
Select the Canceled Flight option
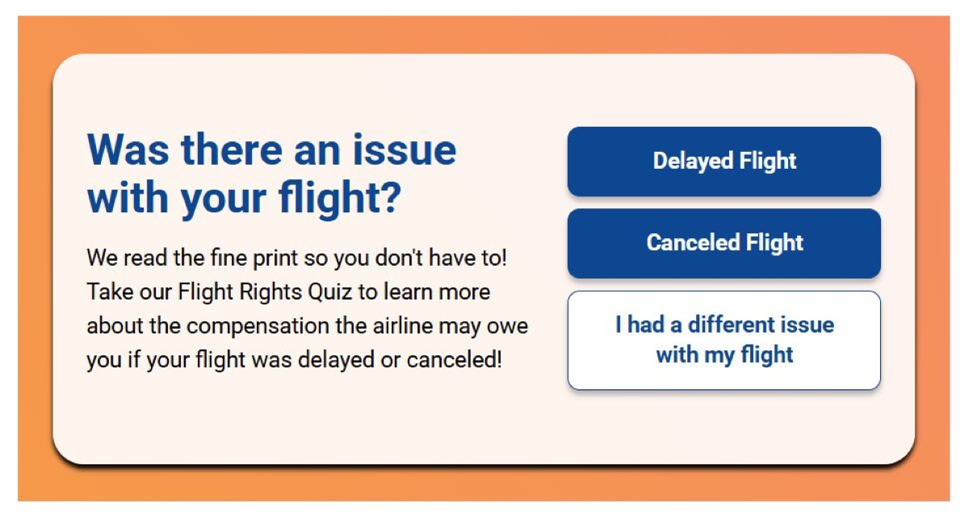click(724, 243)
